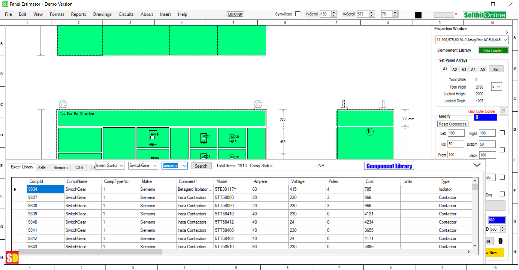This screenshot has height=270, width=519.
Task: Click the right lifting eye bolt on panel
Action: click(258, 104)
